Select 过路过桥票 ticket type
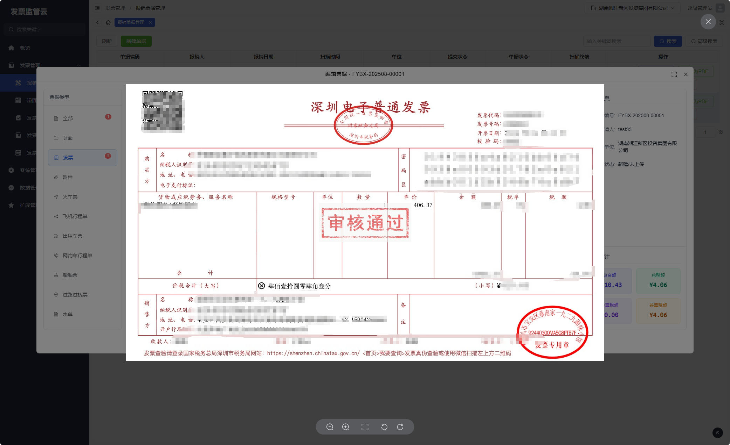Viewport: 730px width, 445px height. point(83,295)
